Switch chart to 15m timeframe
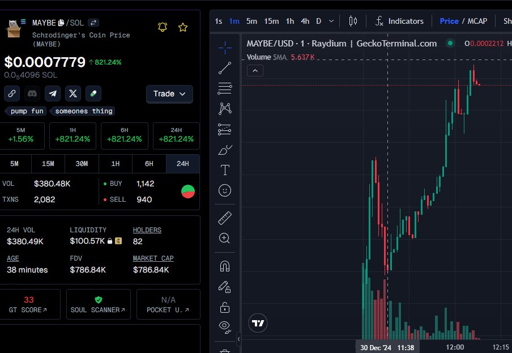 tap(271, 21)
